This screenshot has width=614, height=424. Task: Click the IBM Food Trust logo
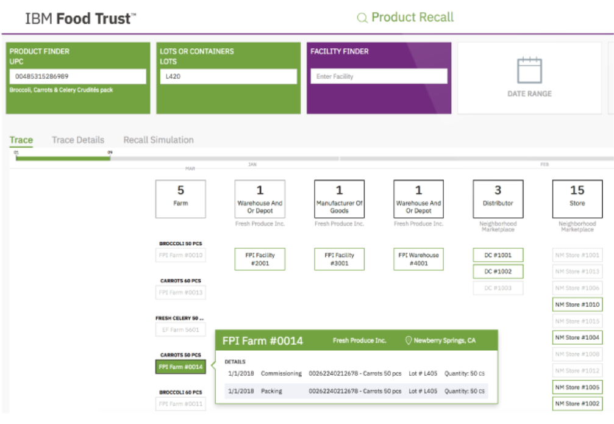(x=80, y=19)
